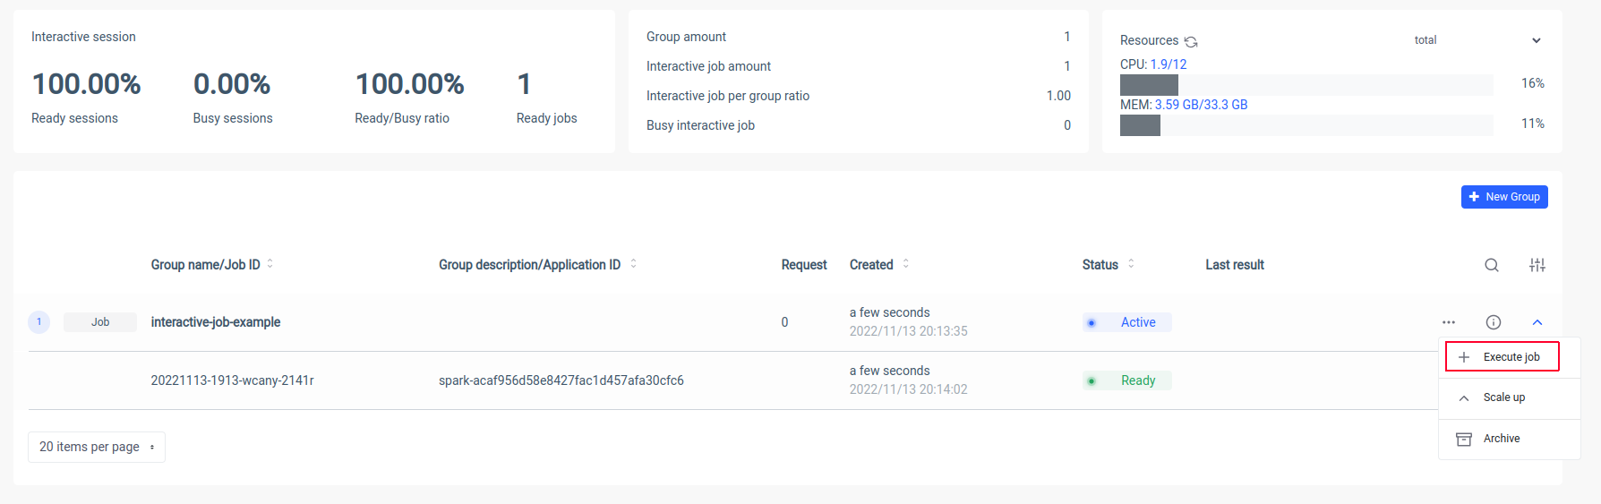Click the Ready status badge
Screen dimensions: 1601x504
pyautogui.click(x=1127, y=380)
